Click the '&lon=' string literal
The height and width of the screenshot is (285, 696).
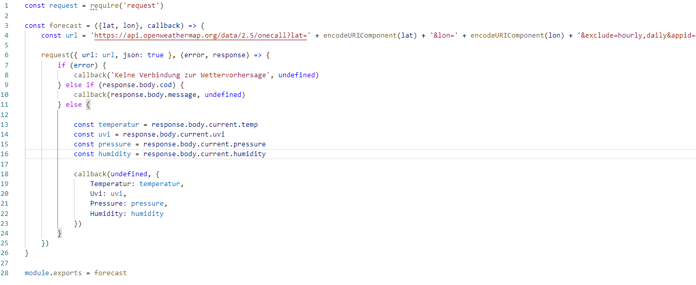[x=444, y=35]
